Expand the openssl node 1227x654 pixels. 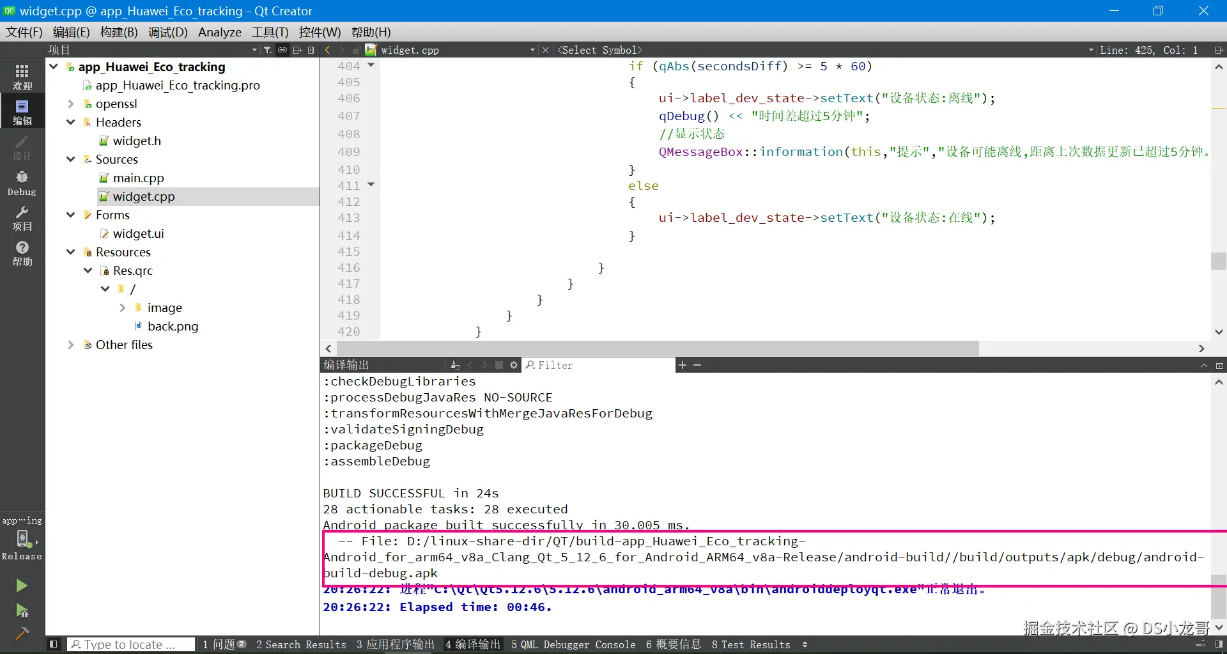click(71, 104)
